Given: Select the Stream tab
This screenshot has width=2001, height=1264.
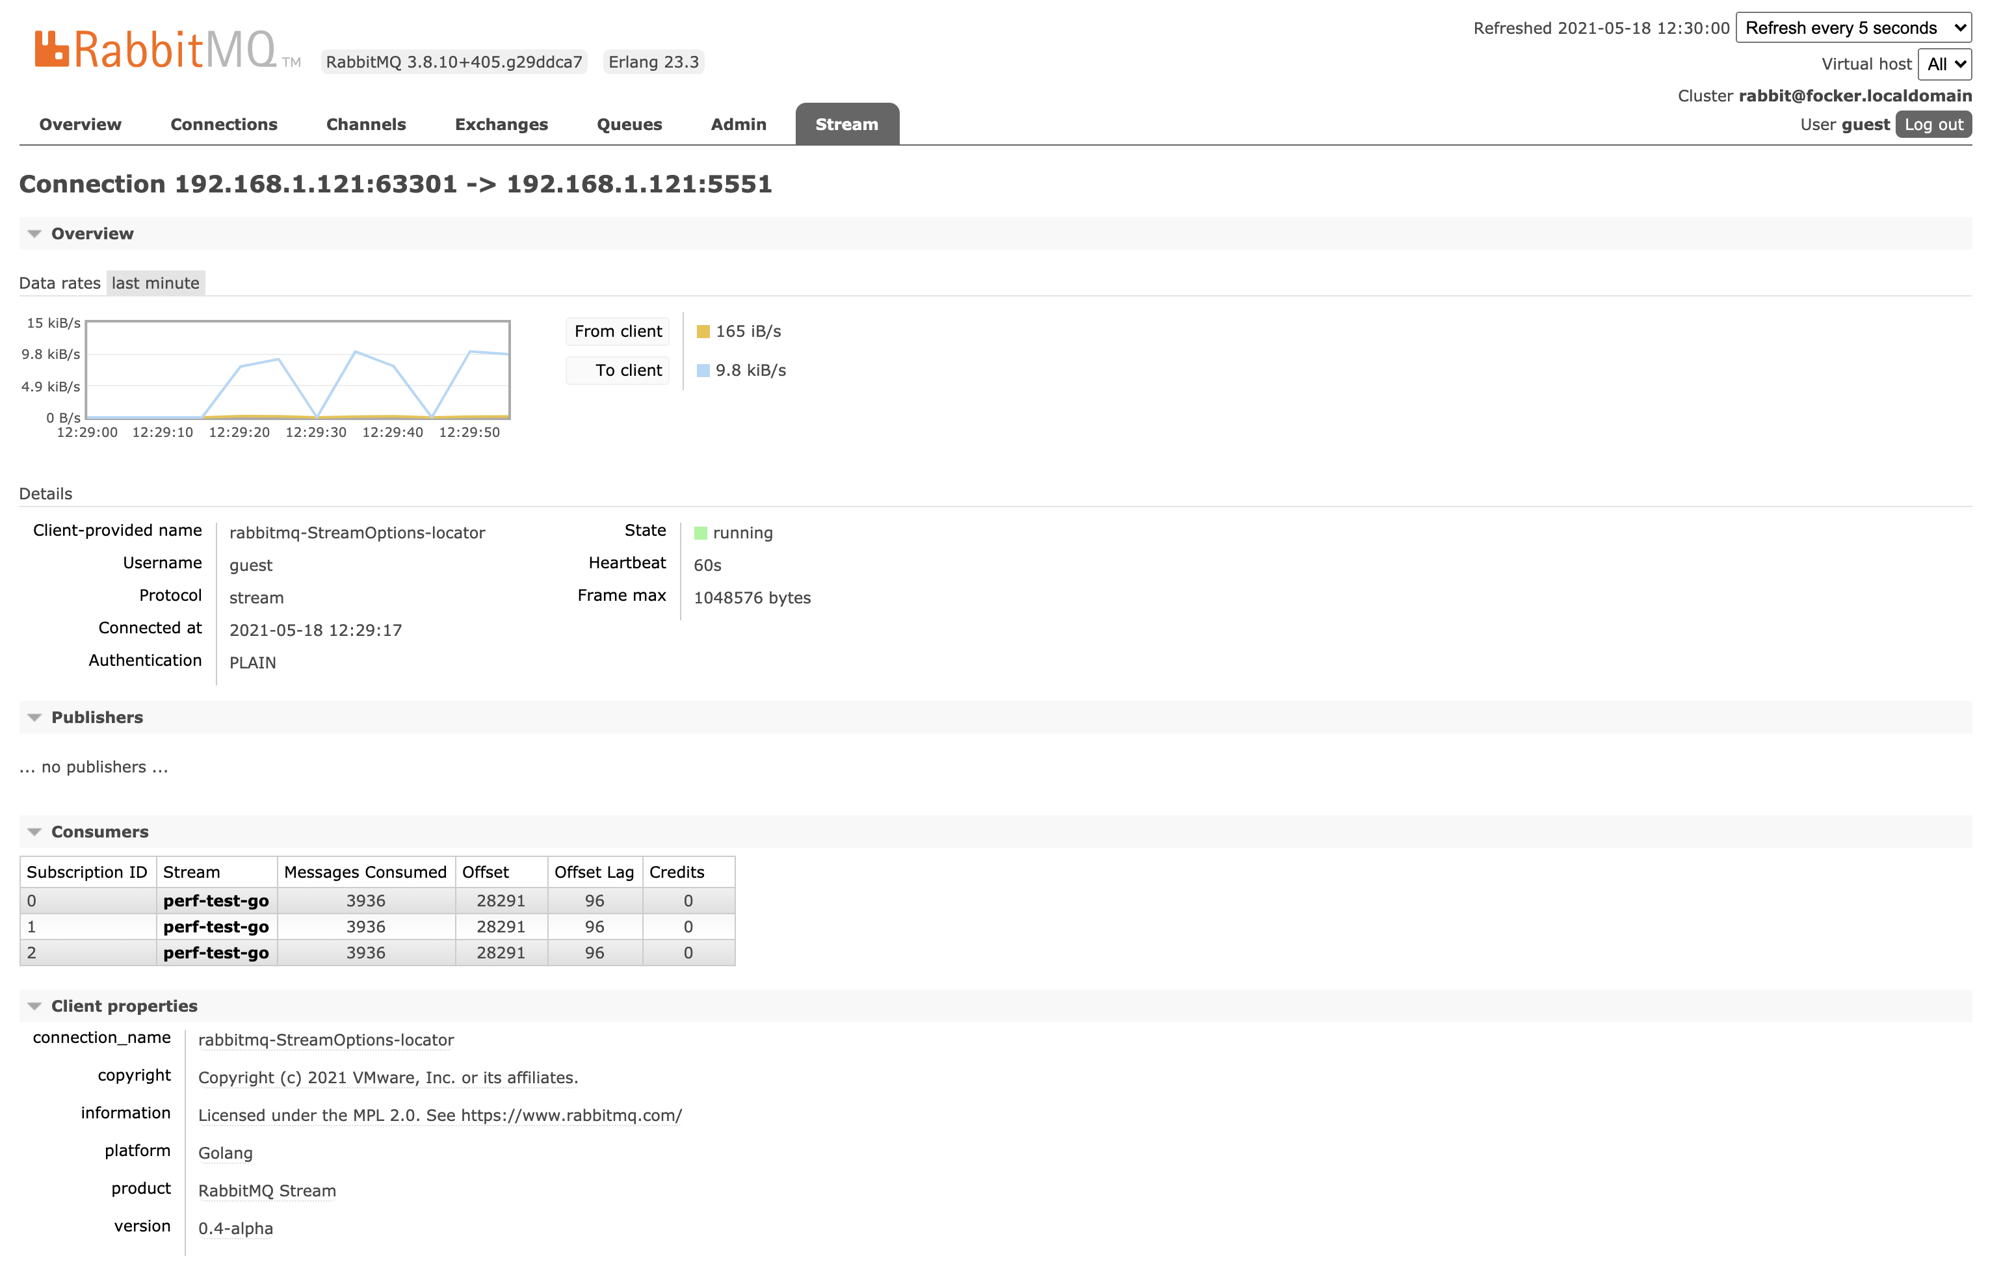Looking at the screenshot, I should [846, 125].
